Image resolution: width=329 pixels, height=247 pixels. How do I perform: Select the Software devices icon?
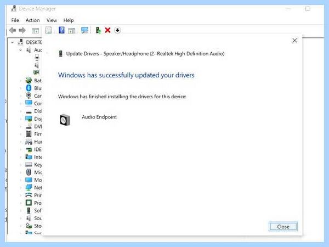[29, 210]
